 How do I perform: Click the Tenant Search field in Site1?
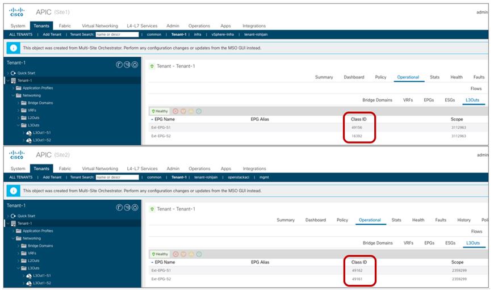click(117, 35)
